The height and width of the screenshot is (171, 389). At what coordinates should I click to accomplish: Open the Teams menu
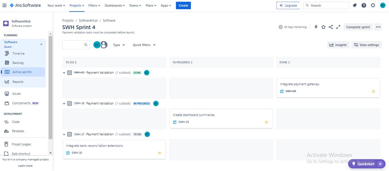pyautogui.click(x=135, y=5)
